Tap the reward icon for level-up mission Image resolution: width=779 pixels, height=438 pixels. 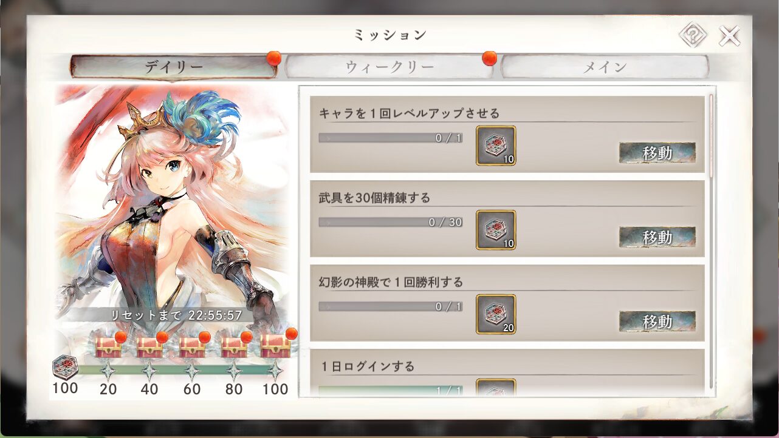pyautogui.click(x=496, y=146)
